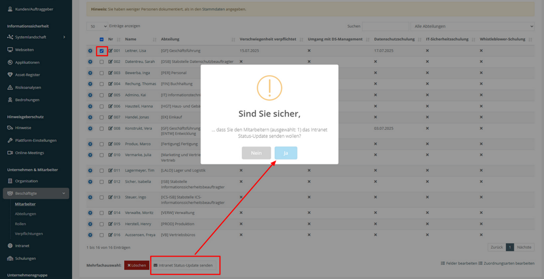Open Felder bearbeiten link
The height and width of the screenshot is (279, 544).
click(x=459, y=264)
